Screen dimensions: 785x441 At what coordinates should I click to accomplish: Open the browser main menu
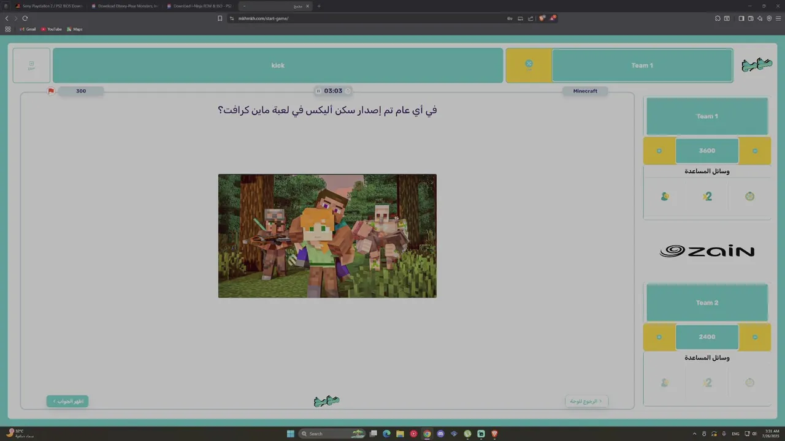(778, 18)
